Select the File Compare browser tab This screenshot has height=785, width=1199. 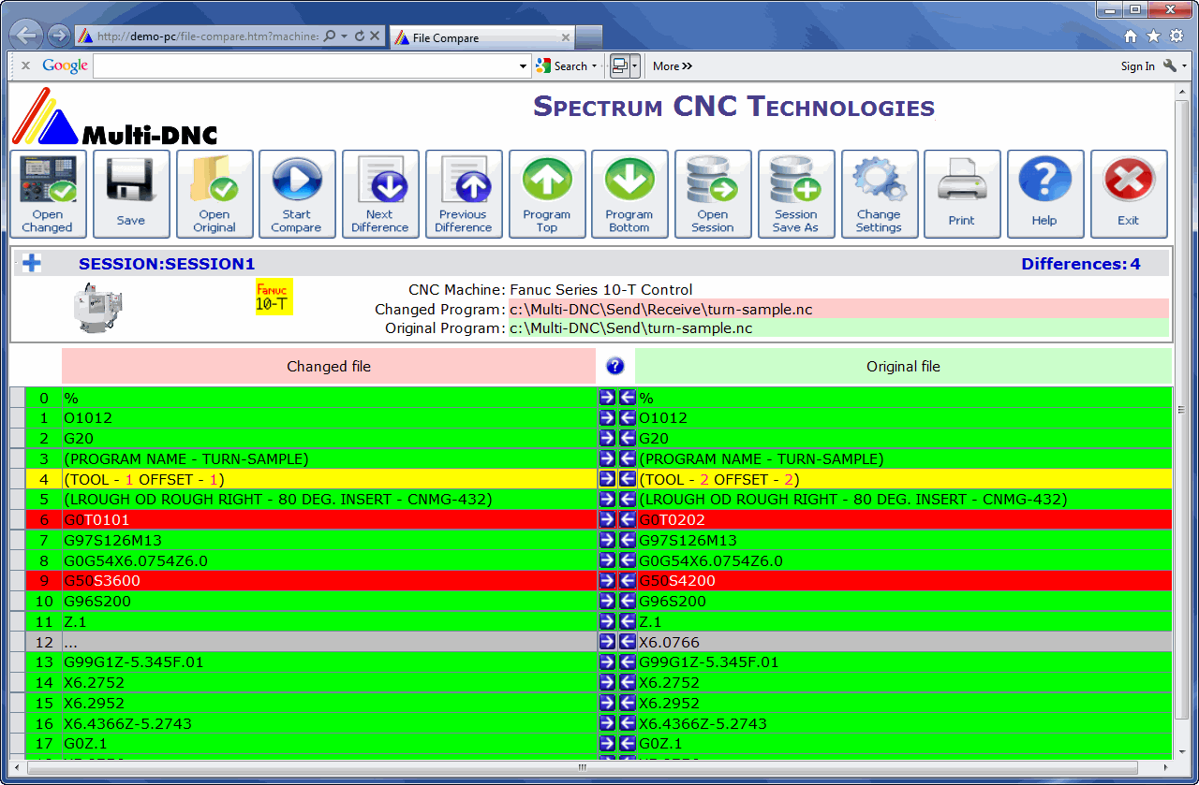(x=481, y=37)
